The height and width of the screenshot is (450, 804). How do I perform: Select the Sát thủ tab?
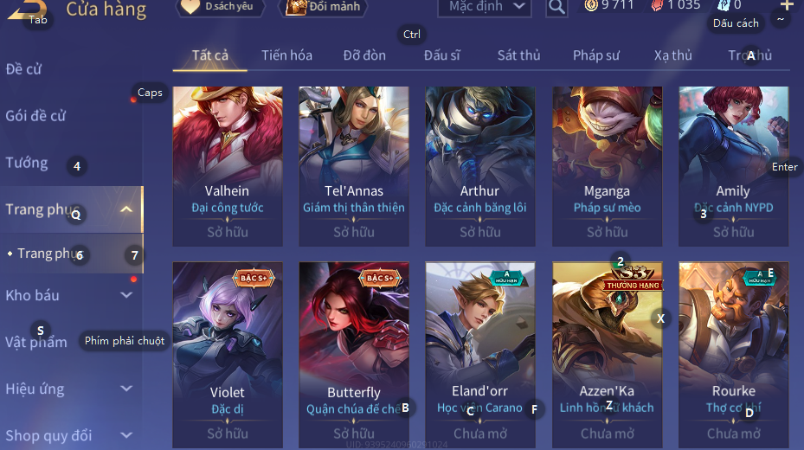[x=518, y=55]
